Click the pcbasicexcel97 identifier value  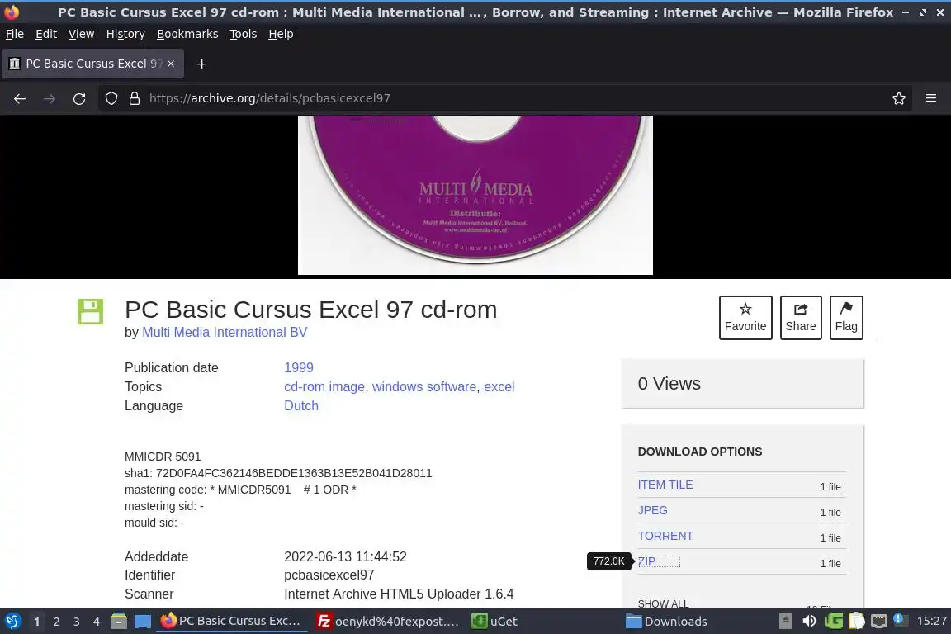tap(329, 575)
